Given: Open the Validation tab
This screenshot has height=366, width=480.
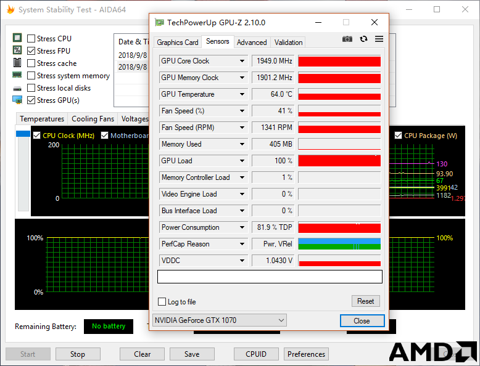Looking at the screenshot, I should click(x=288, y=42).
